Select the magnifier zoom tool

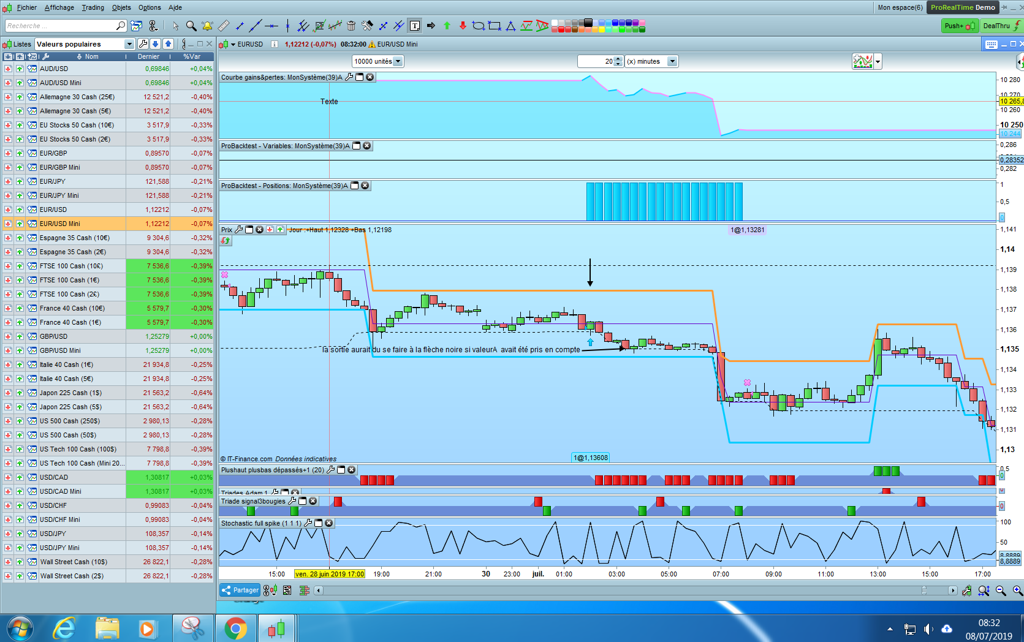(x=191, y=26)
